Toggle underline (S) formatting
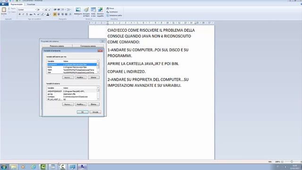This screenshot has height=170, width=302. click(27, 14)
